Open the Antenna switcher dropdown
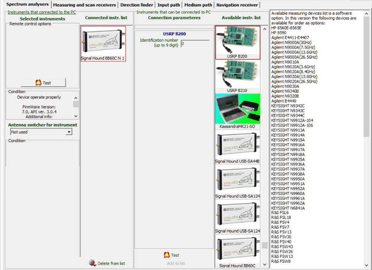372x270 pixels. [68, 132]
